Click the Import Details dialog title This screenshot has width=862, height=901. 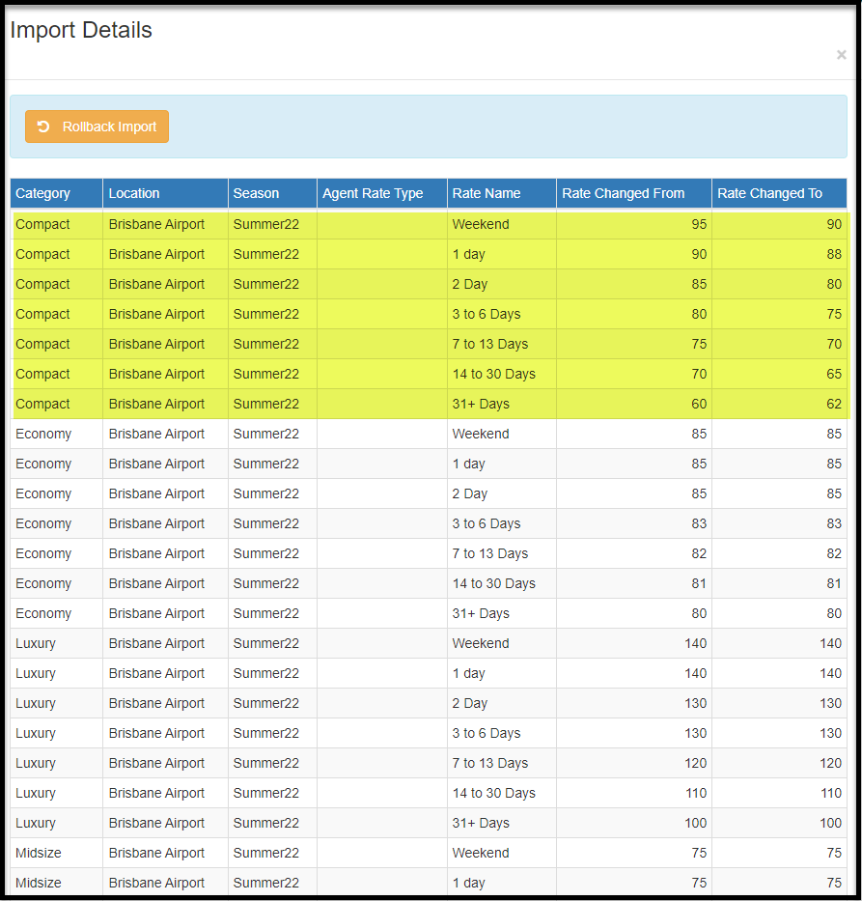click(81, 30)
